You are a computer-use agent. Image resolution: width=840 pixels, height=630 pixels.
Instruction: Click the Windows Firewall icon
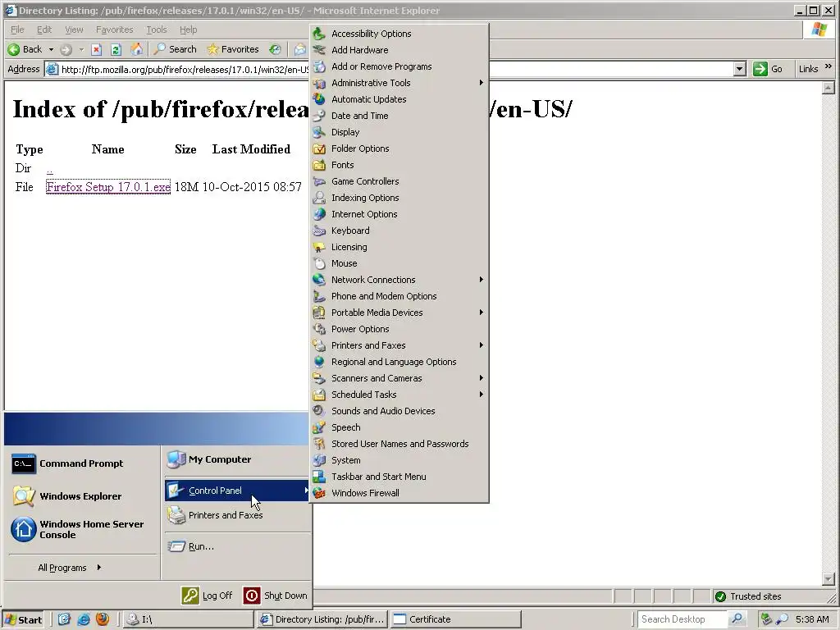(319, 493)
